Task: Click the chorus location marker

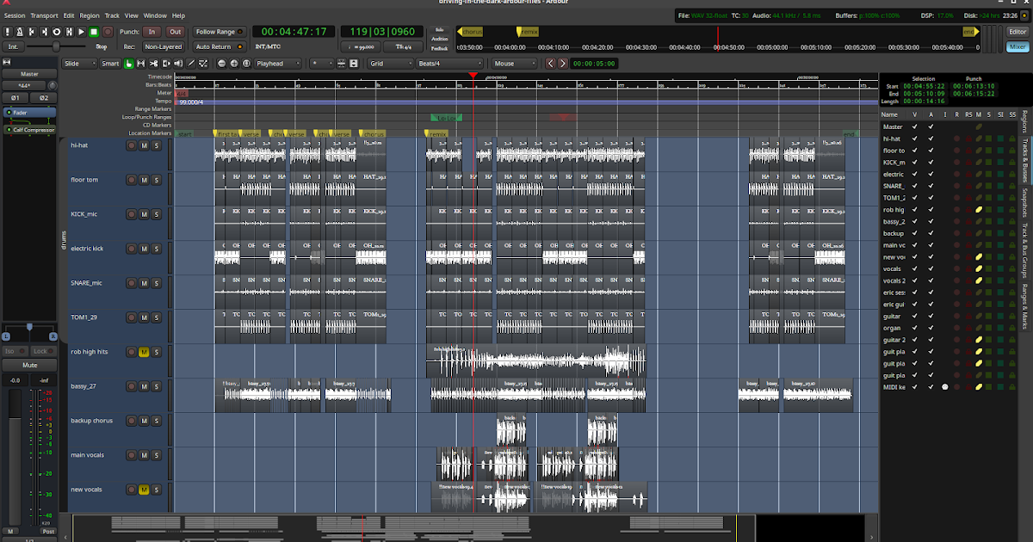Action: 373,133
